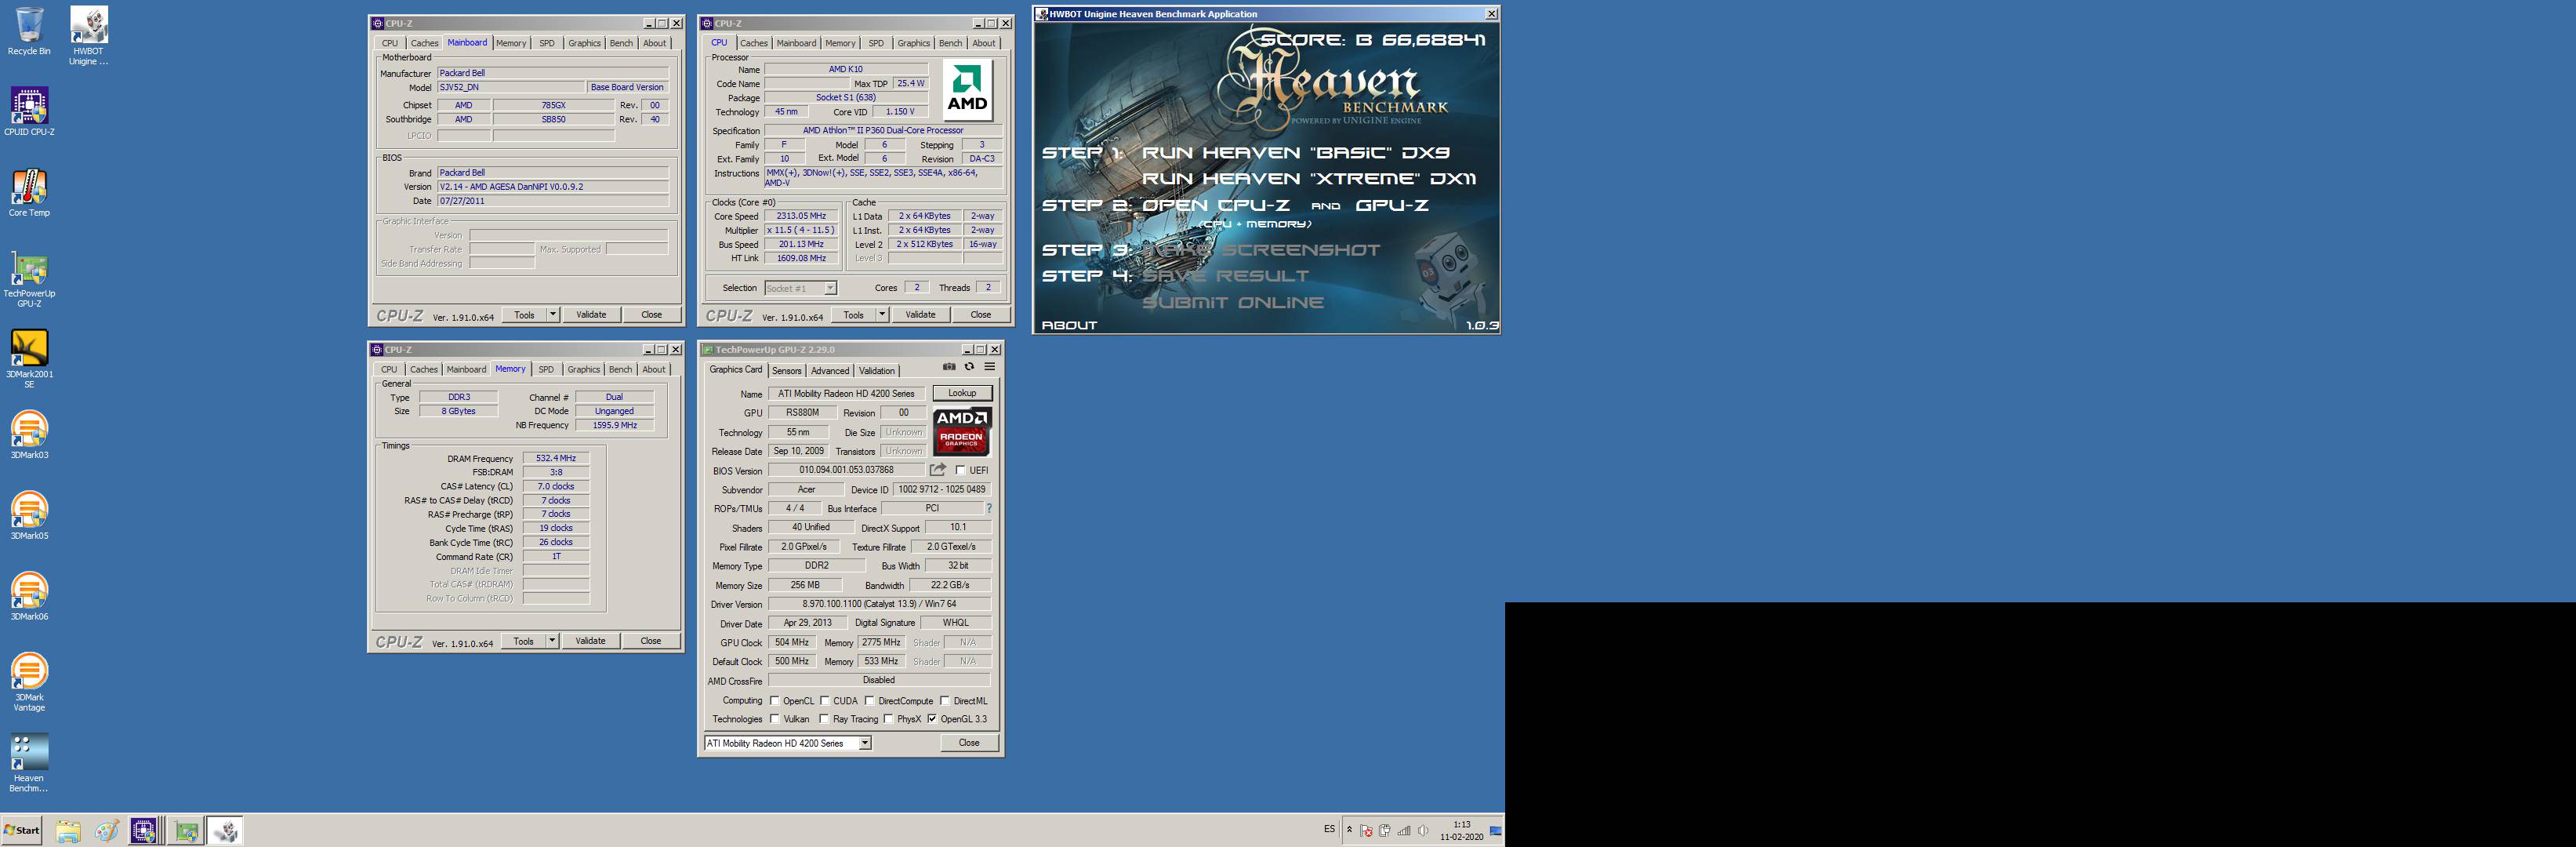Switch to the HWBOT Heaven taskbar icon

point(225,831)
